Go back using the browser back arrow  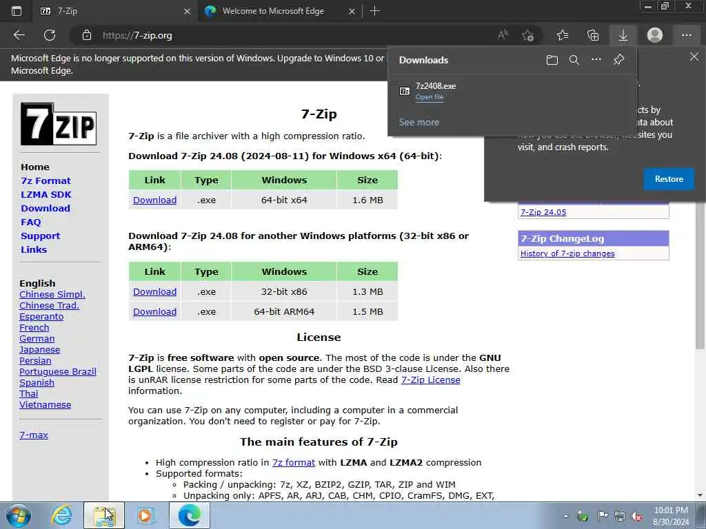coord(19,35)
